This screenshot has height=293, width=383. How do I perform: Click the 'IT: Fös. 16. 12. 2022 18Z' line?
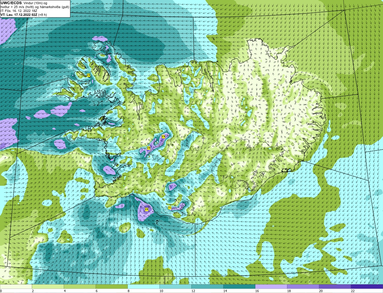point(19,11)
